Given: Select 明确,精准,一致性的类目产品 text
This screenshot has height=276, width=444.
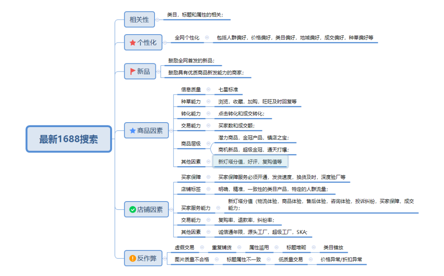Looking at the screenshot, I should pos(273,189).
